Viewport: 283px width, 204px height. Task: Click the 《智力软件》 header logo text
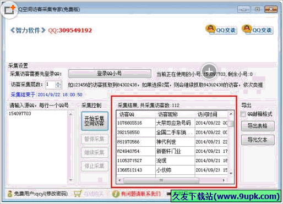(28, 30)
